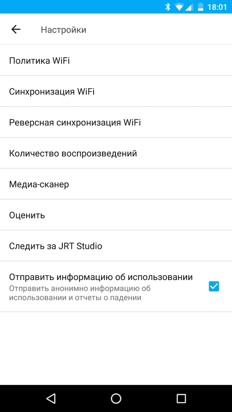Tap the anonymous usage reports description text
232x412 pixels.
[x=80, y=293]
